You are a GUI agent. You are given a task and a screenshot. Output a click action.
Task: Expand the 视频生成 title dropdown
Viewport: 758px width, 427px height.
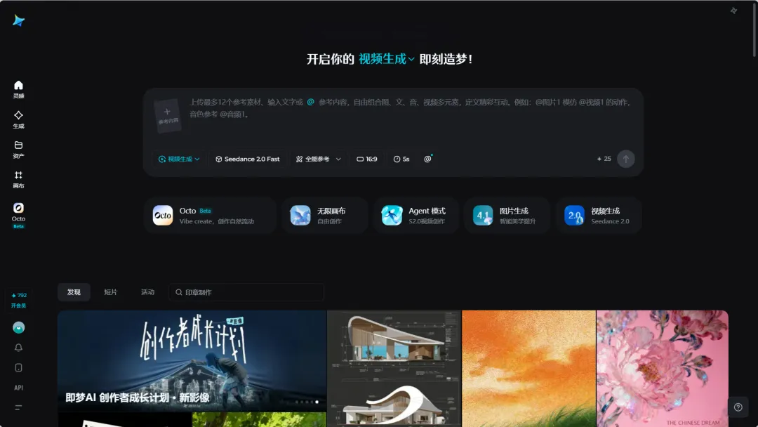386,59
